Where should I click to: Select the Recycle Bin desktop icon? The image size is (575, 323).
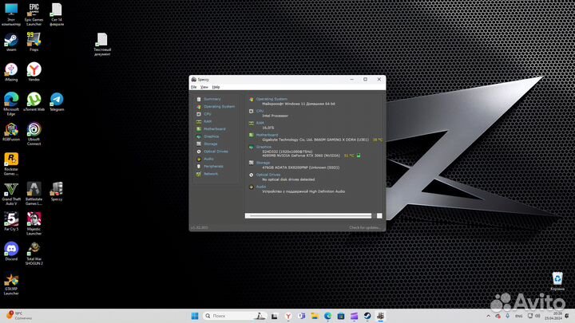pos(557,282)
